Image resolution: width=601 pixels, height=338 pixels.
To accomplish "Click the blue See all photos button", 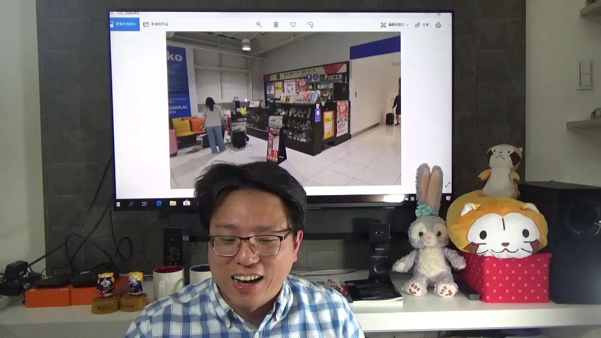I will tap(124, 24).
